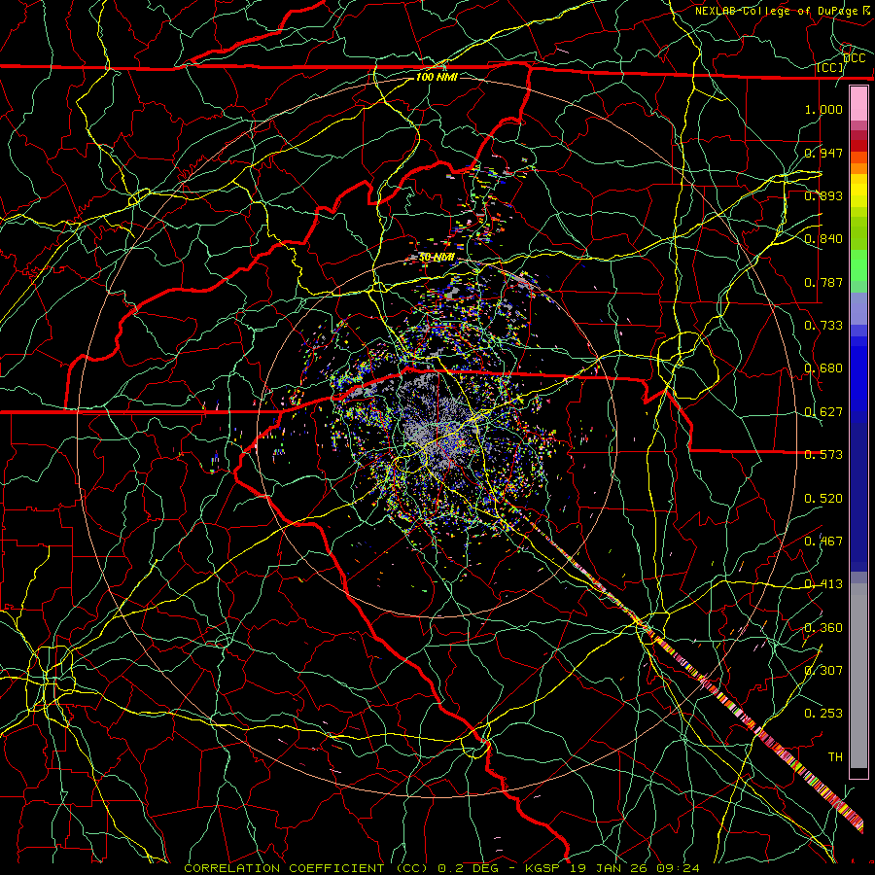Click the CORRELATION COEFFICIENT (CC) caption text

(x=306, y=868)
